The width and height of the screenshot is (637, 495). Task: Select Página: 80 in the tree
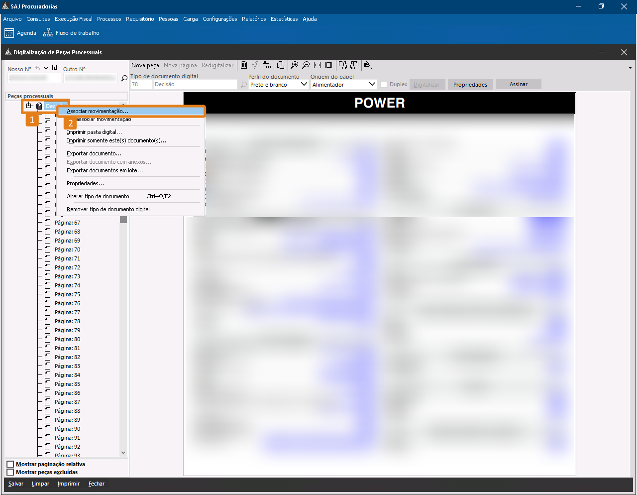(67, 339)
